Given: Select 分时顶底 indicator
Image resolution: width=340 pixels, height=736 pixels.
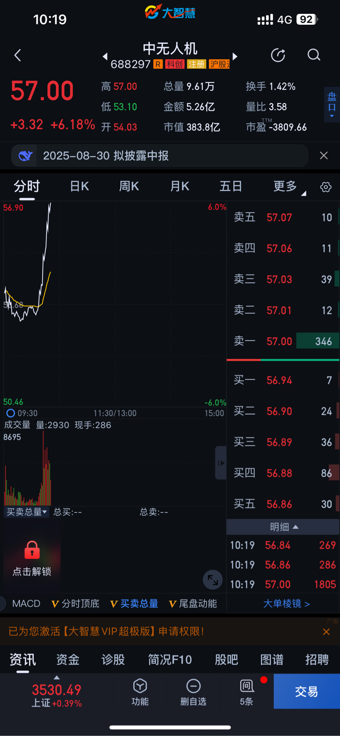Looking at the screenshot, I should (76, 604).
